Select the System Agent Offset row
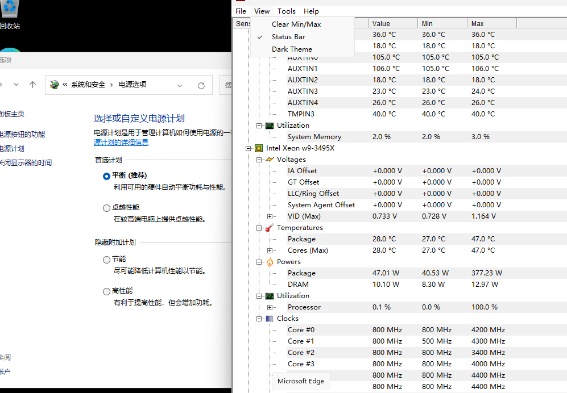 [x=427, y=205]
